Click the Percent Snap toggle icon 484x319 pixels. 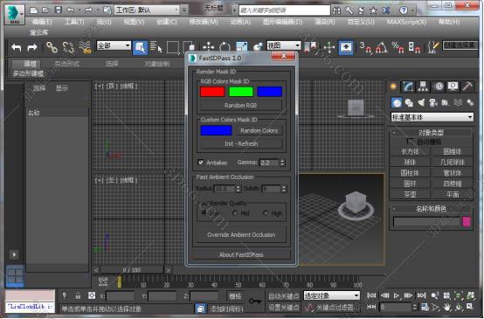click(398, 47)
